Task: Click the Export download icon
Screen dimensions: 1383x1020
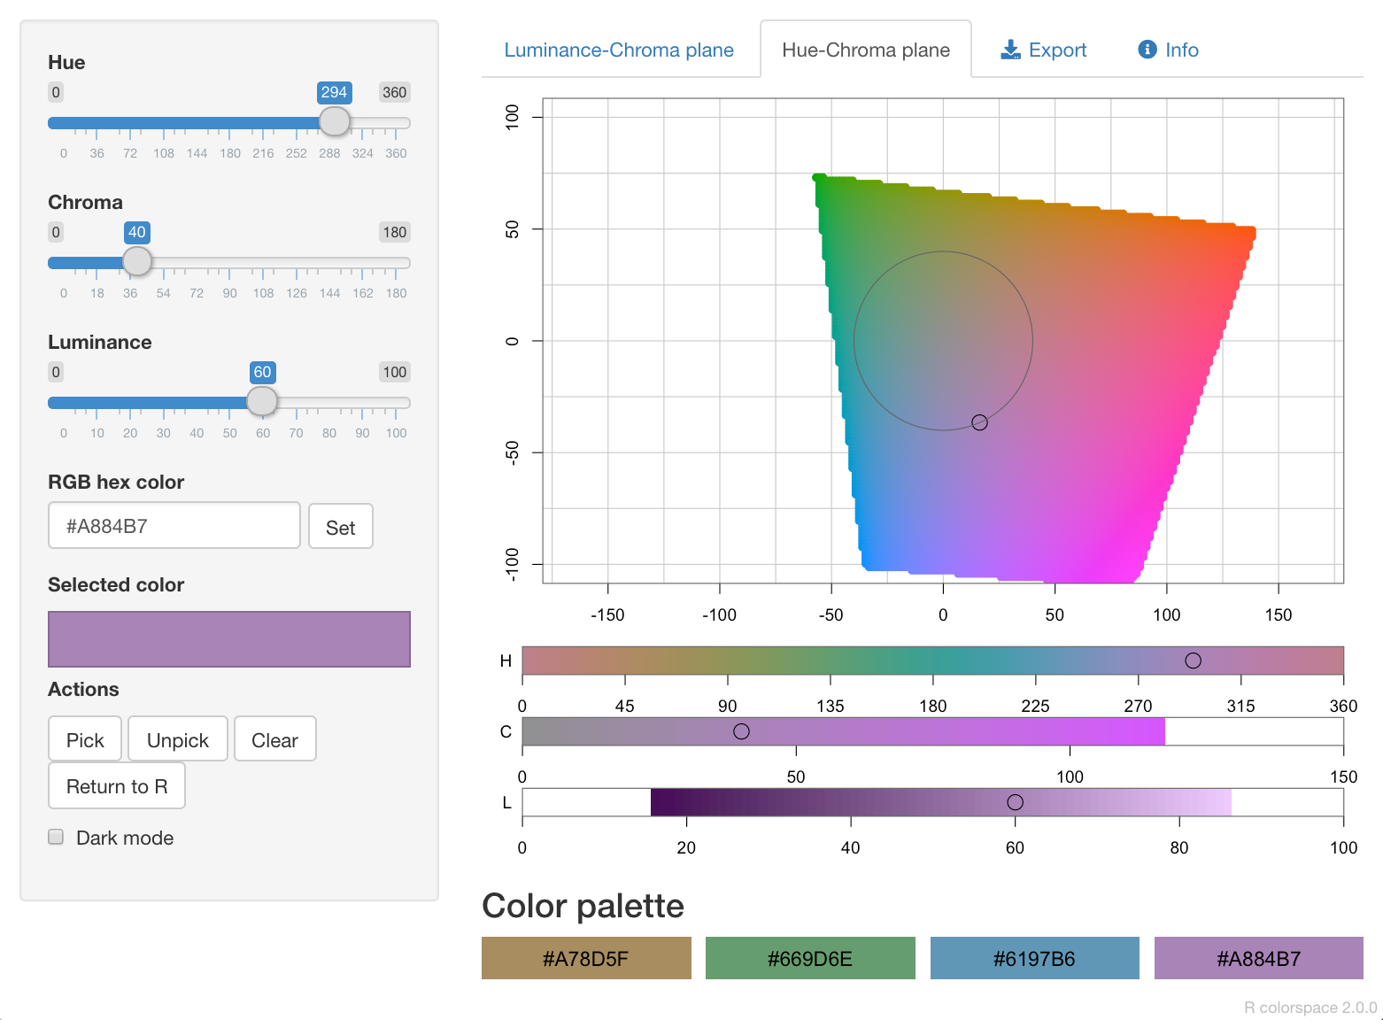Action: [x=1009, y=50]
